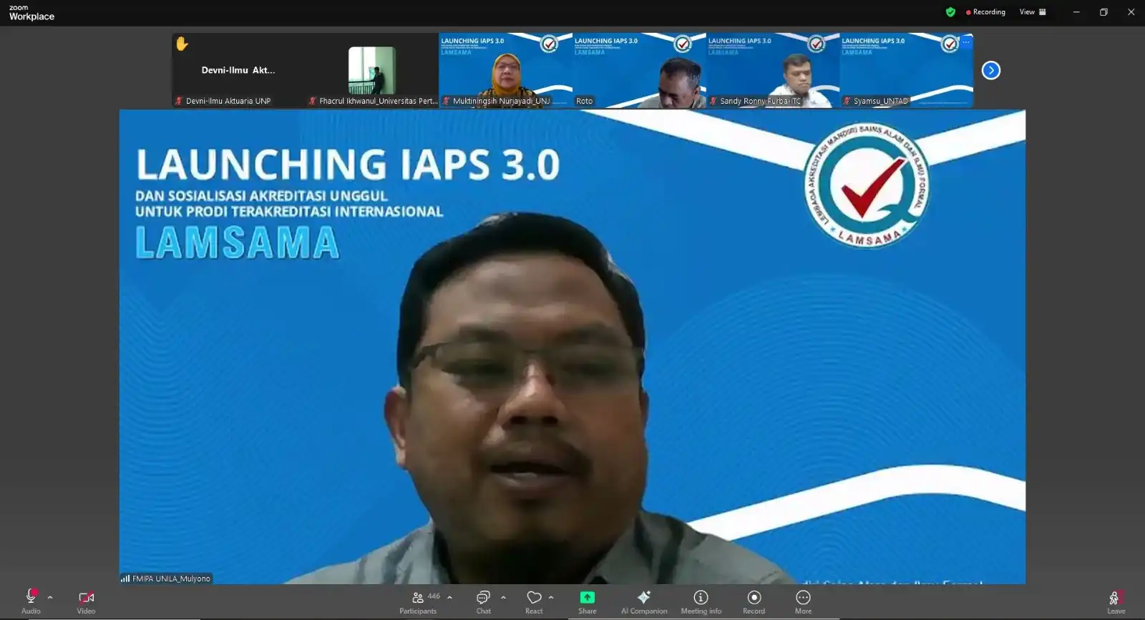Image resolution: width=1145 pixels, height=620 pixels.
Task: Toggle the Record button
Action: tap(754, 601)
